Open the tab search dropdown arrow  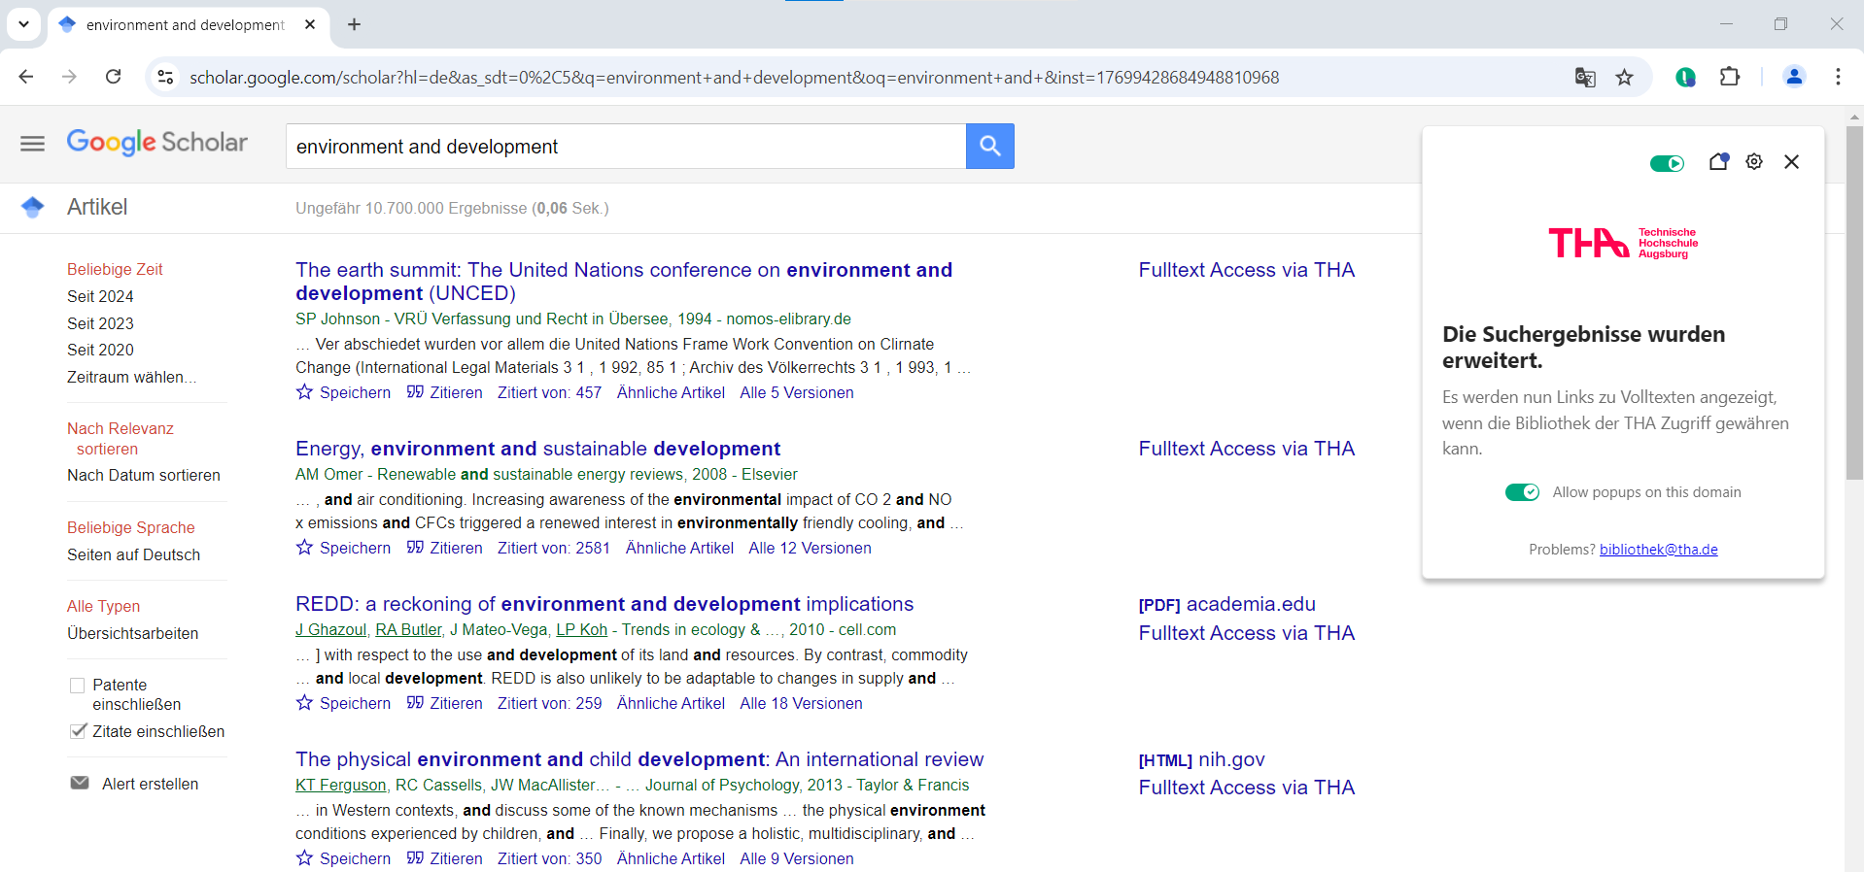23,24
